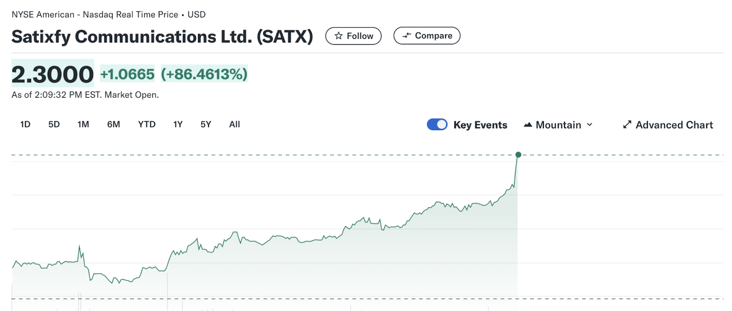Select the 5Y time range
The image size is (732, 311).
(206, 124)
